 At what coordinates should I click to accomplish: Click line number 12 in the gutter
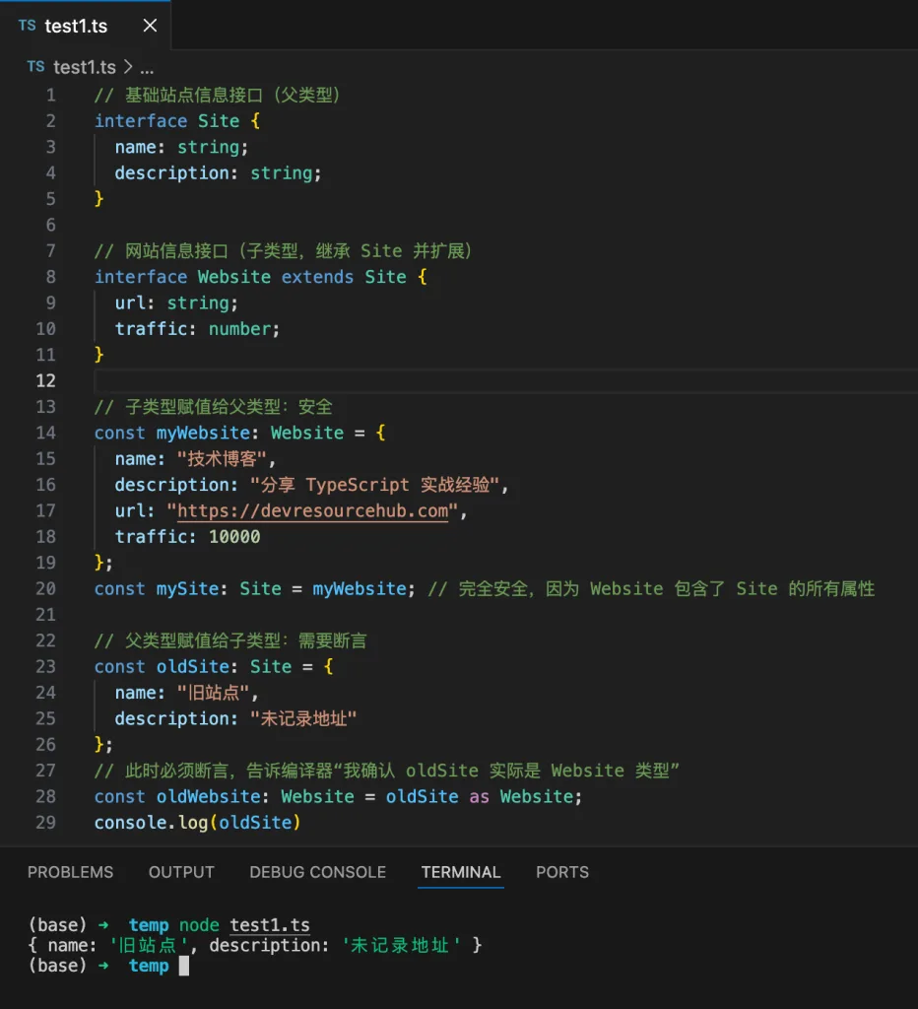[46, 380]
